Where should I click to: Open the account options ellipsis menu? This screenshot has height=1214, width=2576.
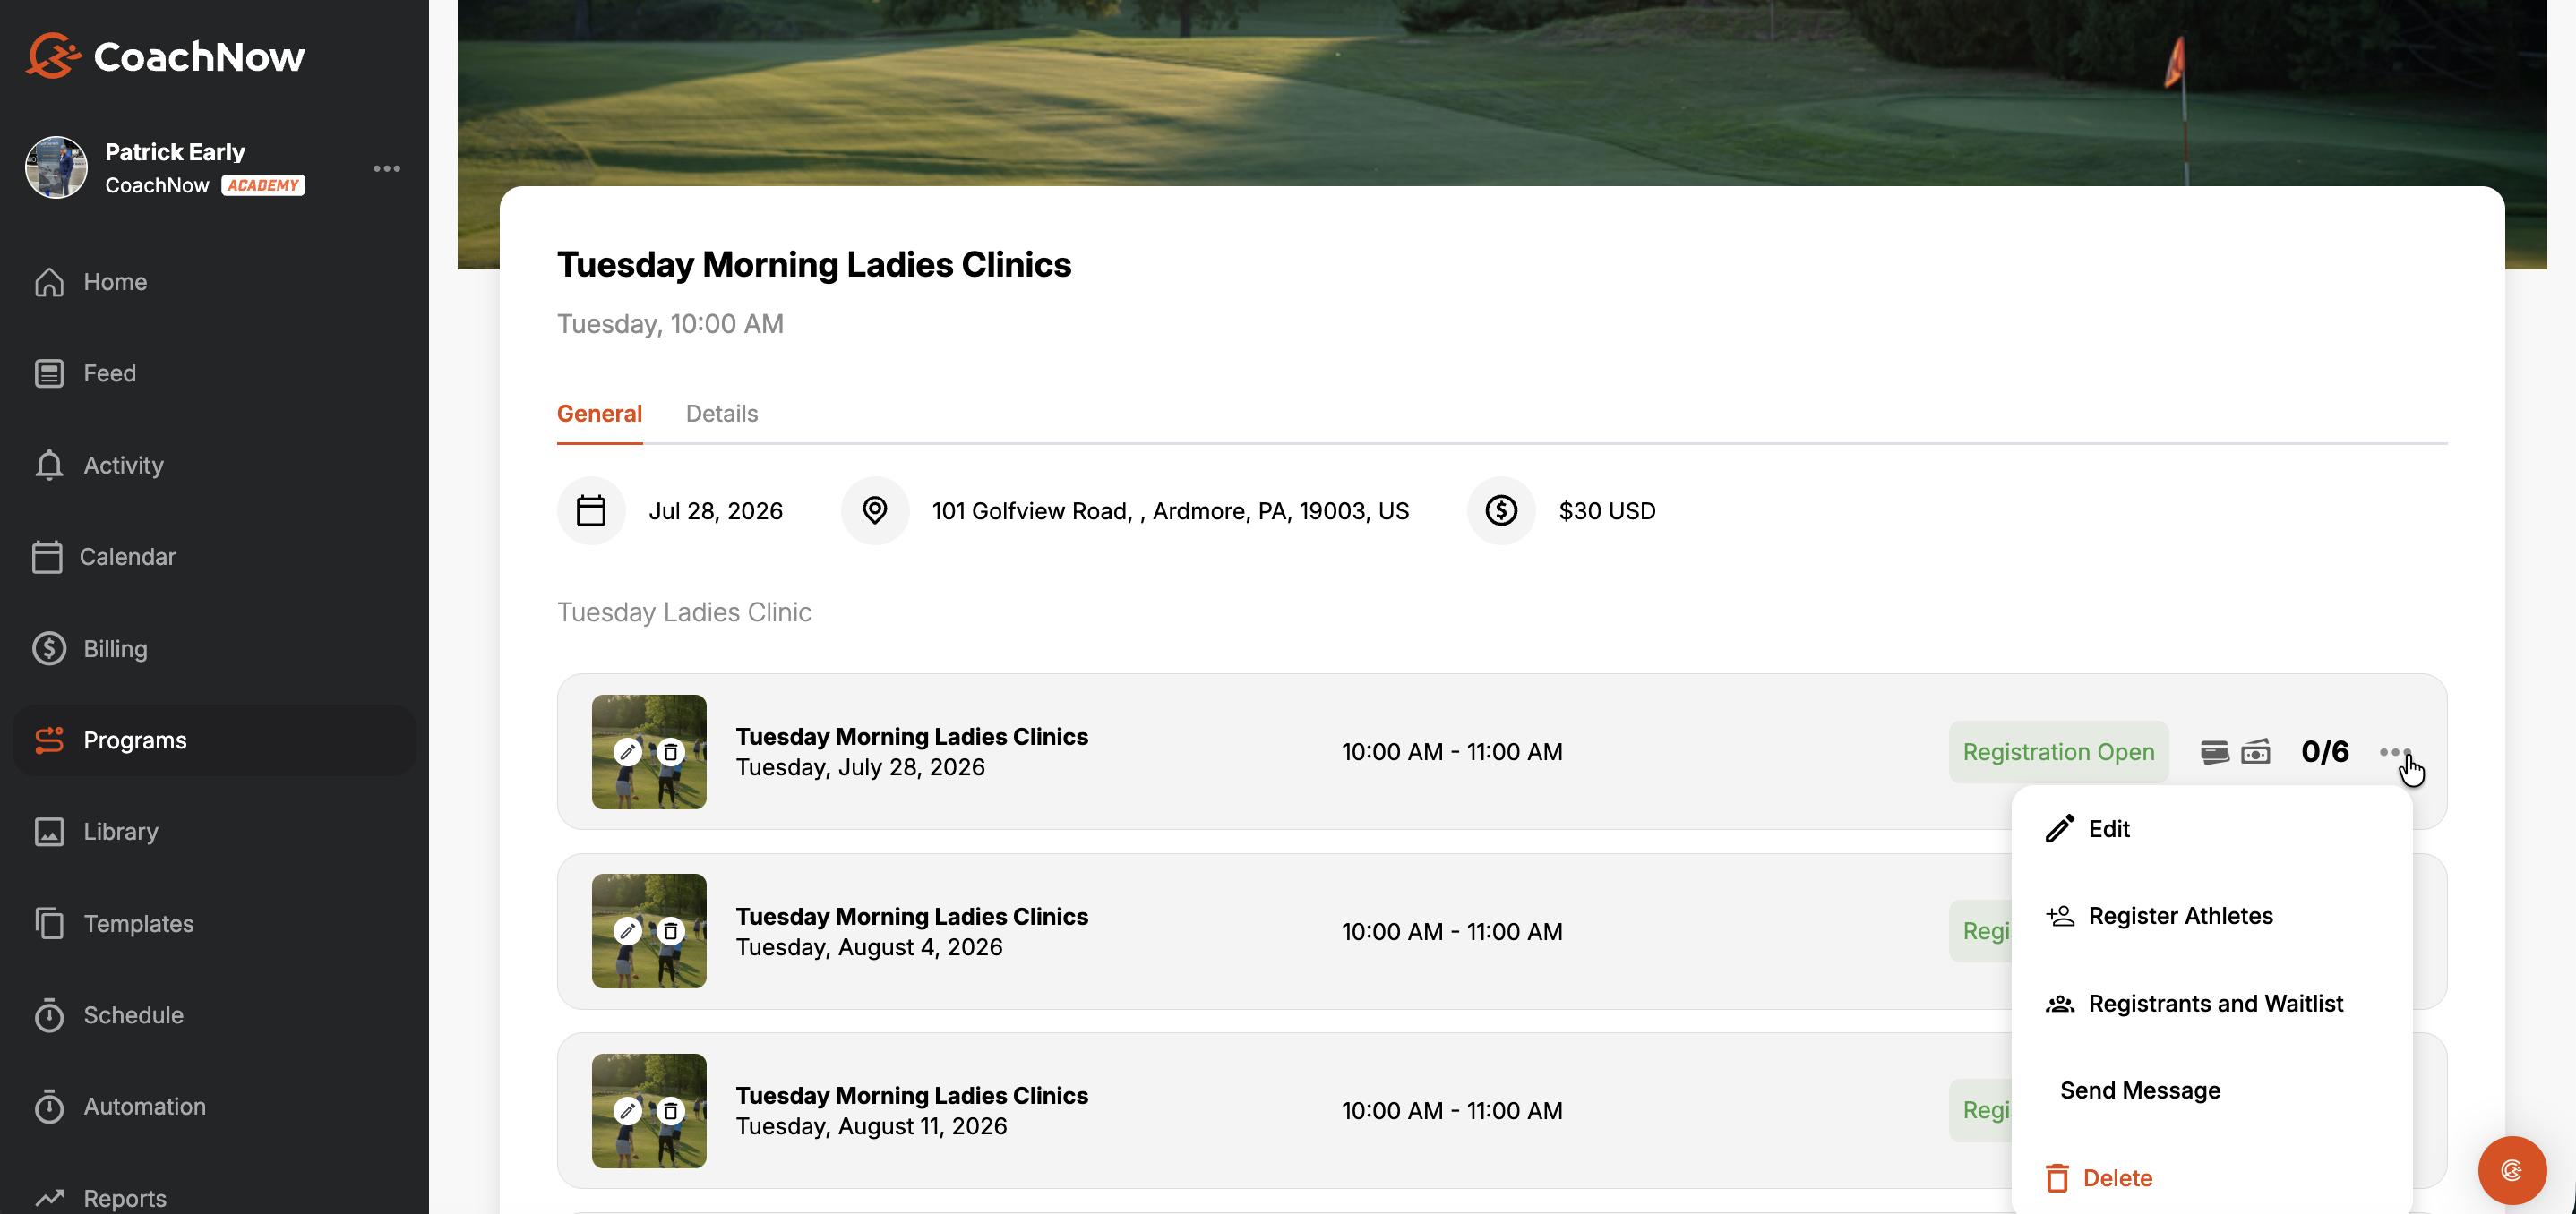(x=387, y=167)
